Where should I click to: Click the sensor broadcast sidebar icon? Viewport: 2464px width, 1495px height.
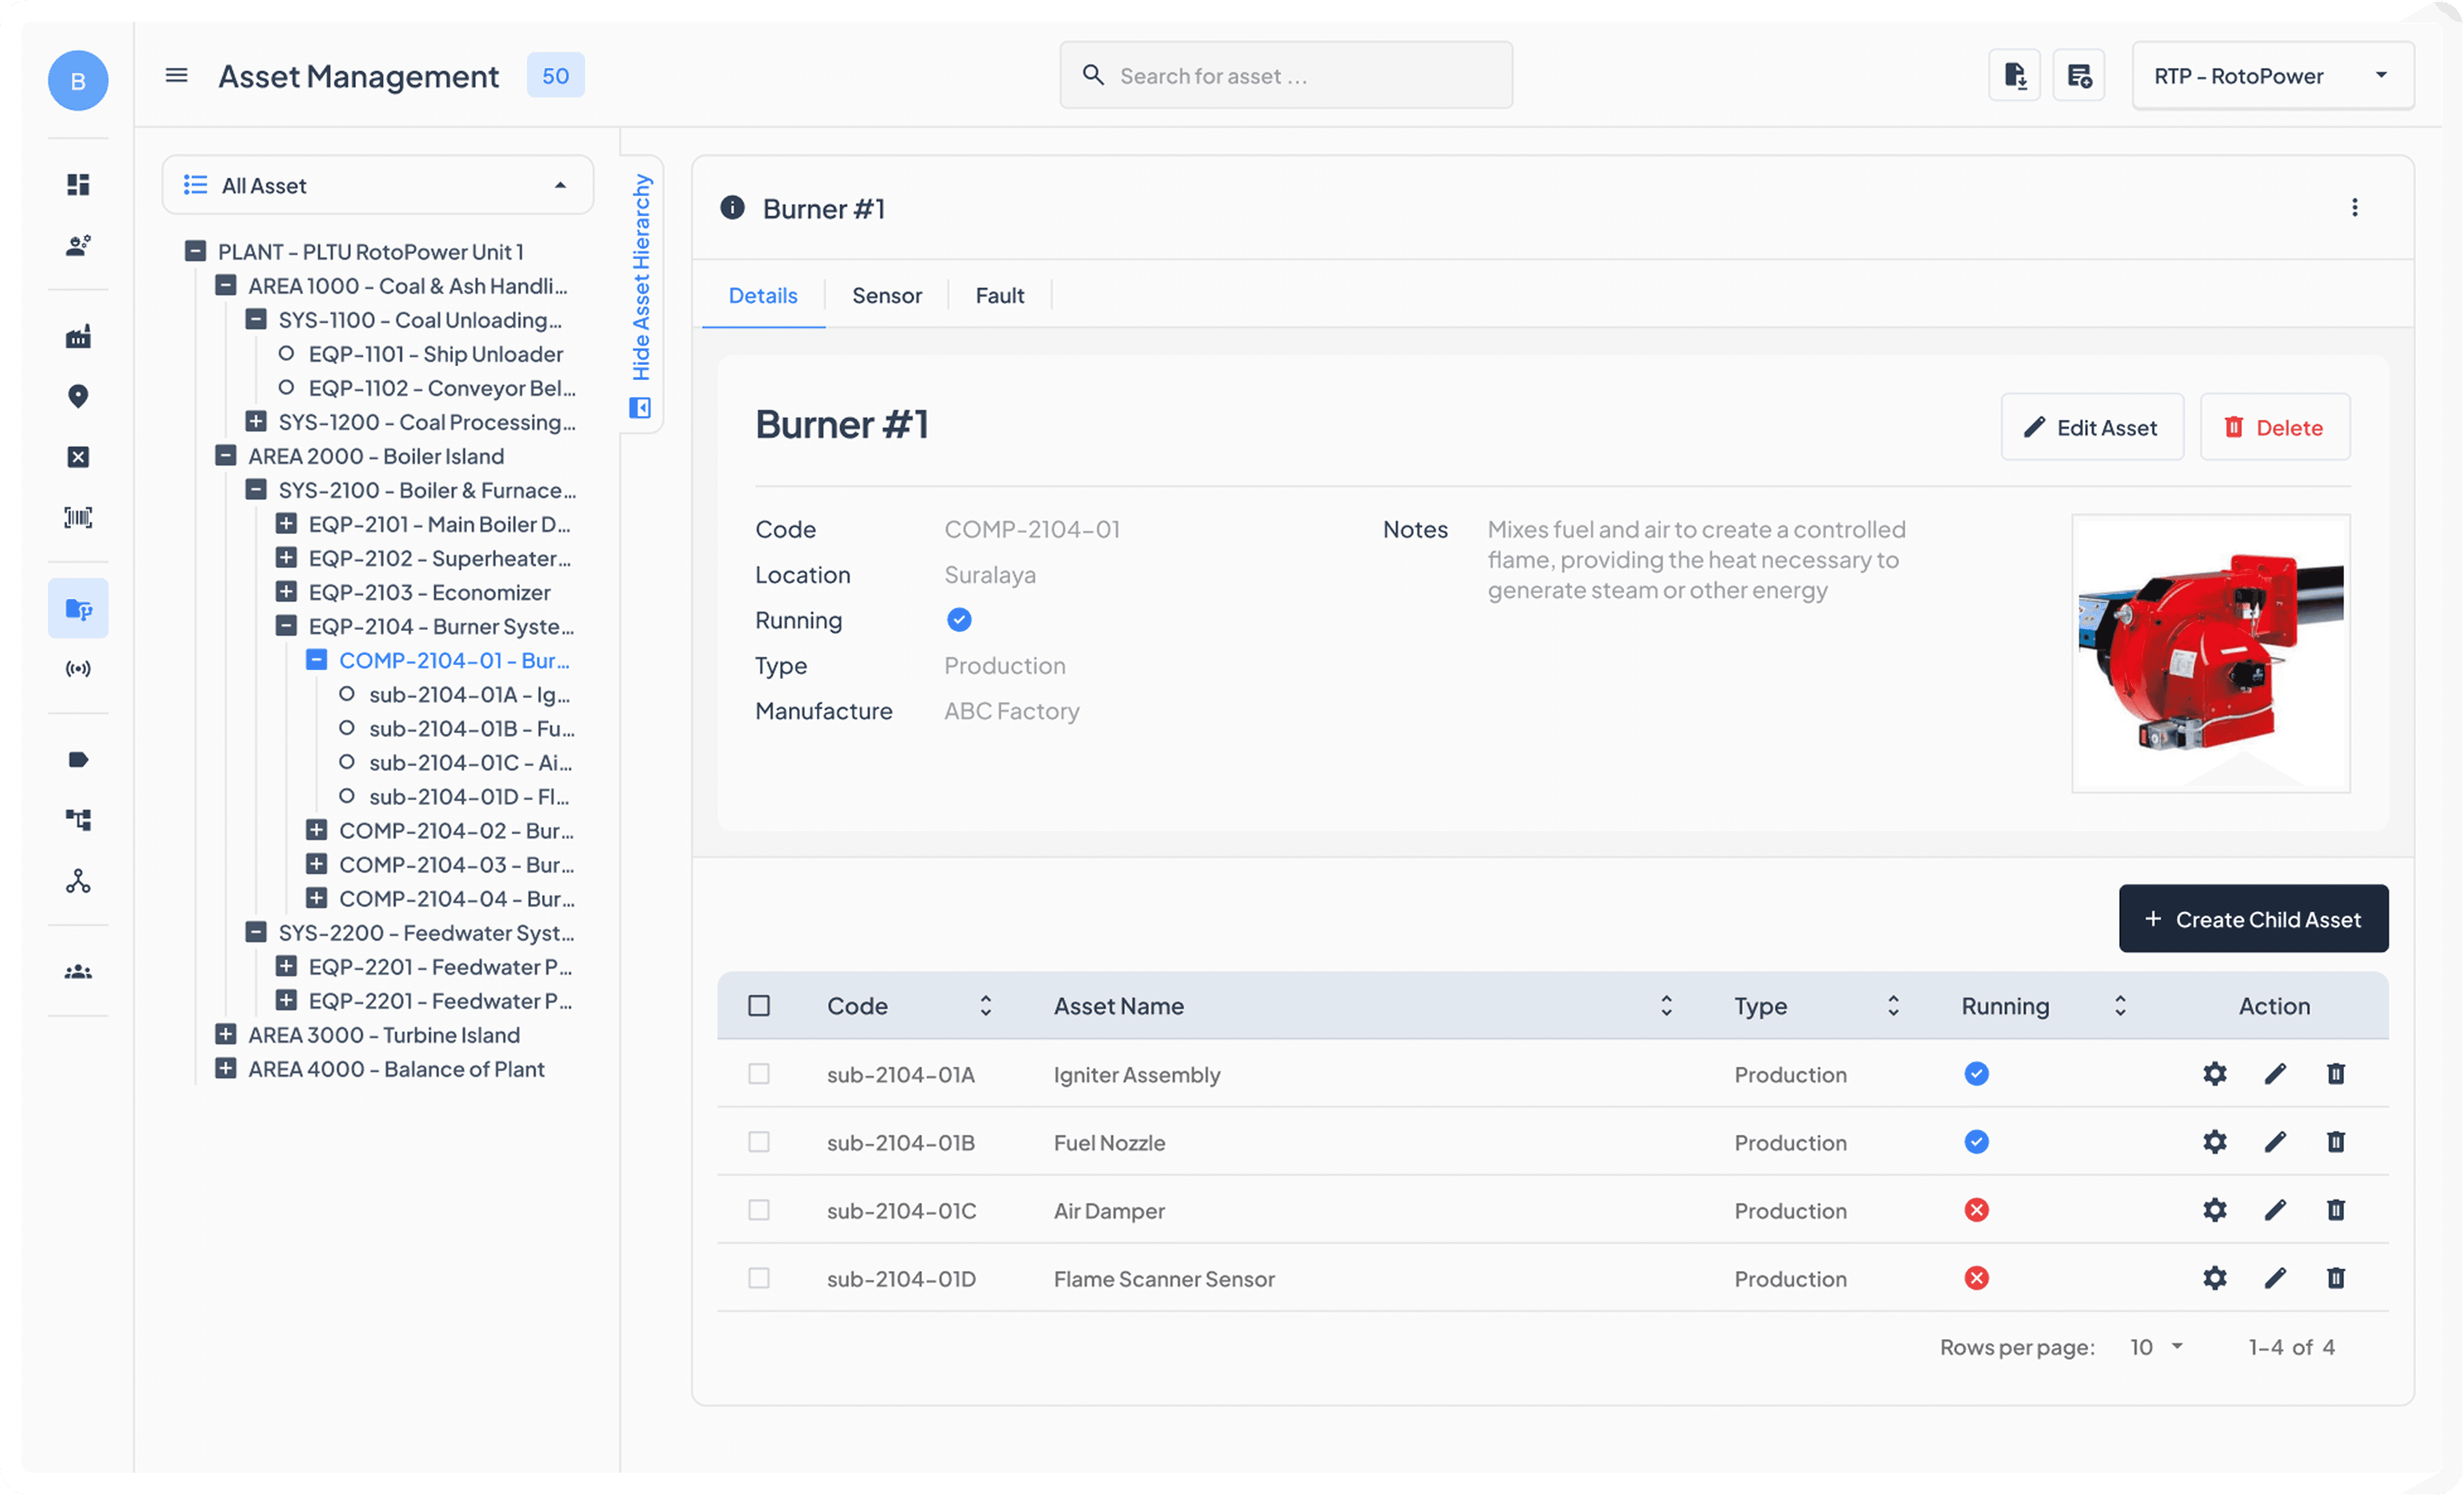tap(78, 668)
